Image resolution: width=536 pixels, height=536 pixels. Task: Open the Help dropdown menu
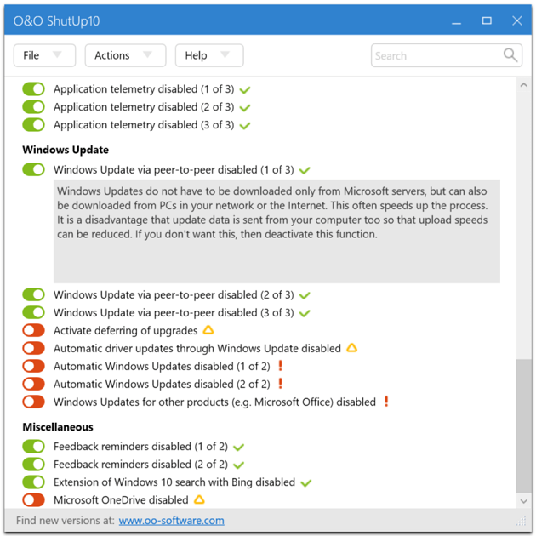pos(209,55)
